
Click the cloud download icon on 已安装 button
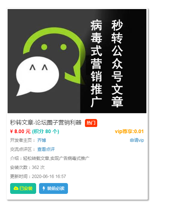[x=16, y=188]
